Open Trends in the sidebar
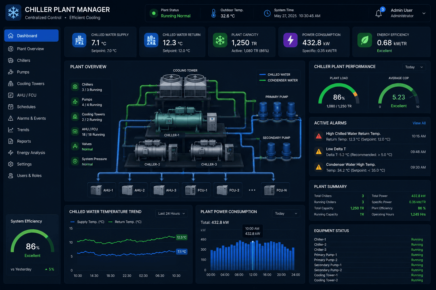The width and height of the screenshot is (436, 290). pyautogui.click(x=31, y=130)
